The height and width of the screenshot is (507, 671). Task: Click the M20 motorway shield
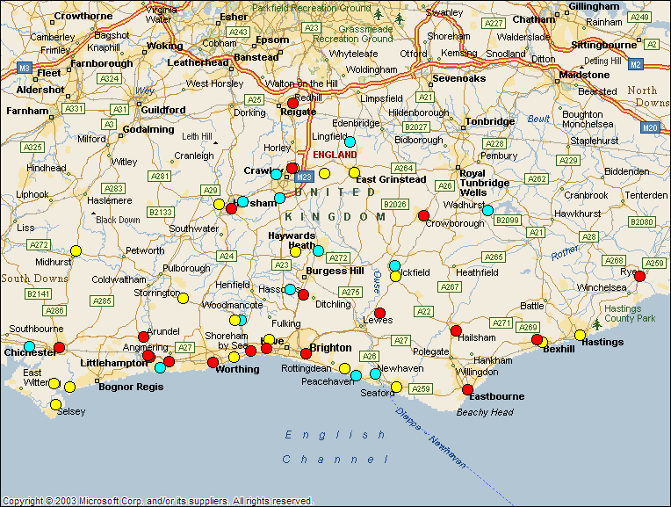point(650,127)
